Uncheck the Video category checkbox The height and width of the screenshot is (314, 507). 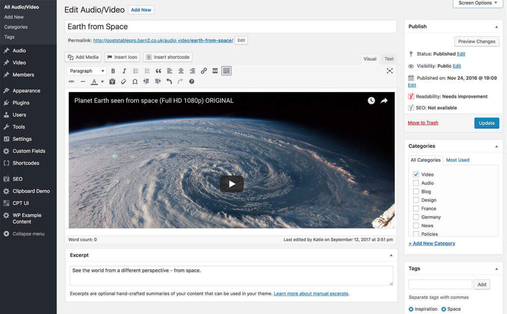tap(416, 174)
